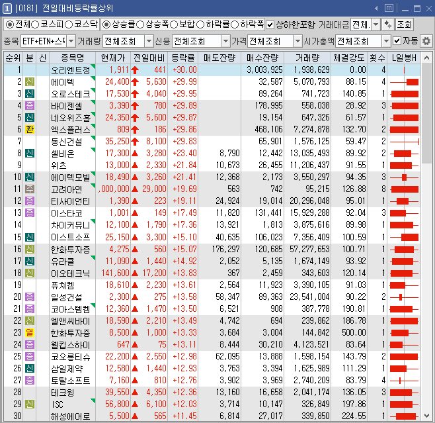Open settings gear icon beside 자동
The height and width of the screenshot is (423, 435).
pyautogui.click(x=426, y=41)
